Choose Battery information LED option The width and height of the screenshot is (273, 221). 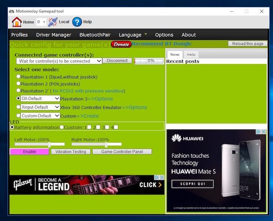[x=12, y=127]
